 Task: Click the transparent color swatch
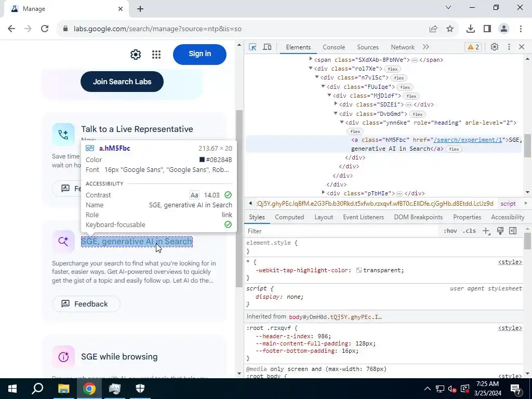[x=359, y=270]
